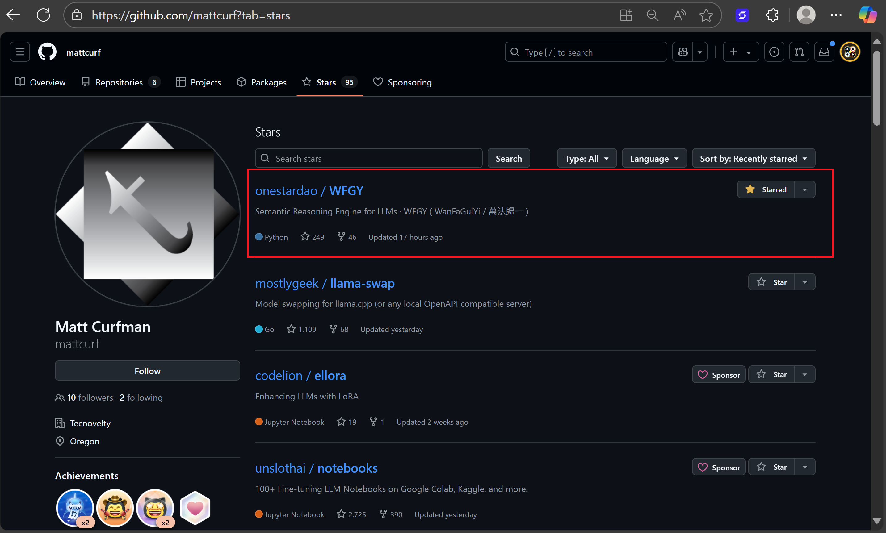
Task: Expand the Type: All filter dropdown
Action: pos(586,158)
